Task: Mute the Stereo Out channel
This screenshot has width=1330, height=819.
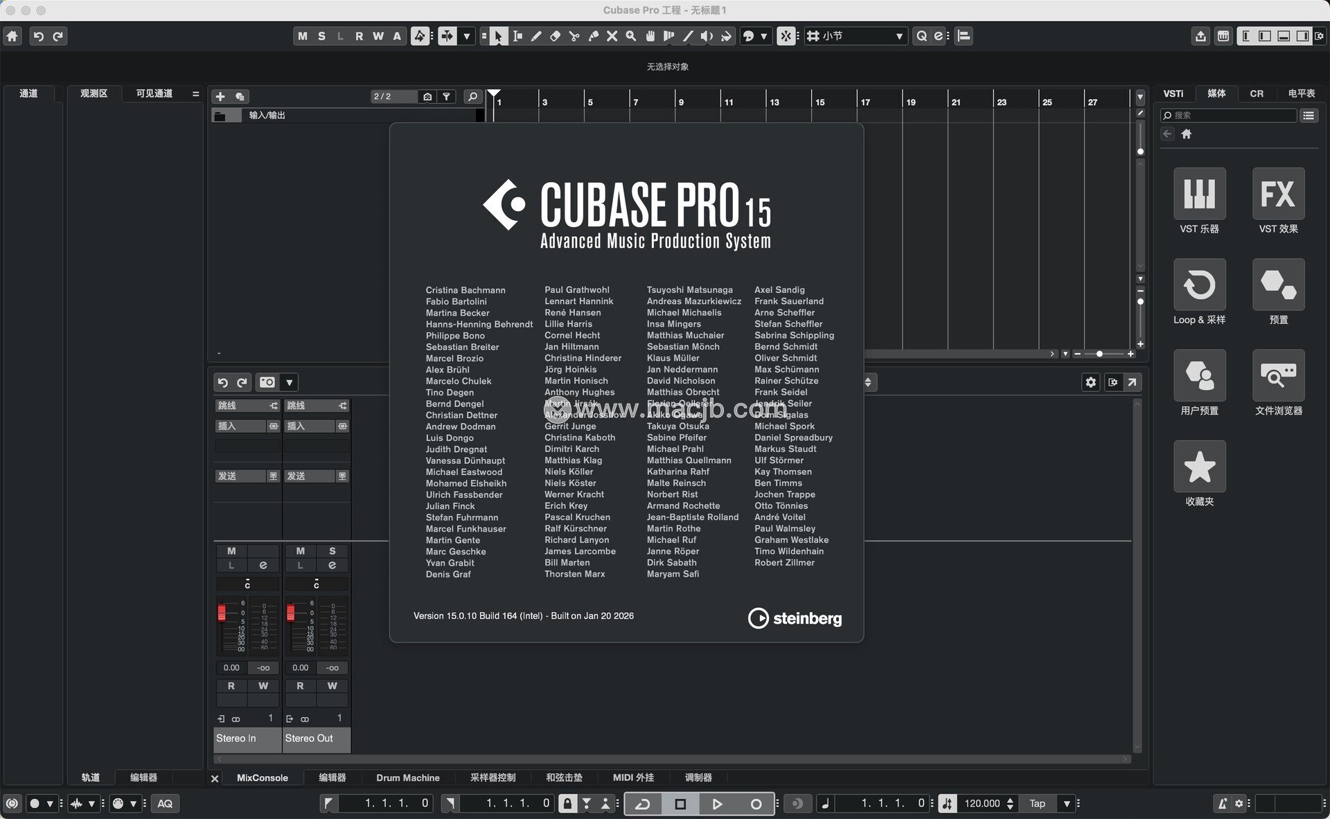Action: pyautogui.click(x=300, y=551)
